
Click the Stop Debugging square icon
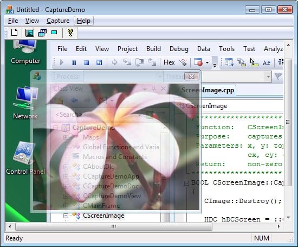(87, 62)
